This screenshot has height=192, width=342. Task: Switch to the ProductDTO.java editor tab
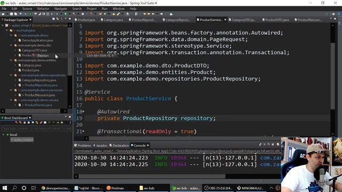pos(276,20)
